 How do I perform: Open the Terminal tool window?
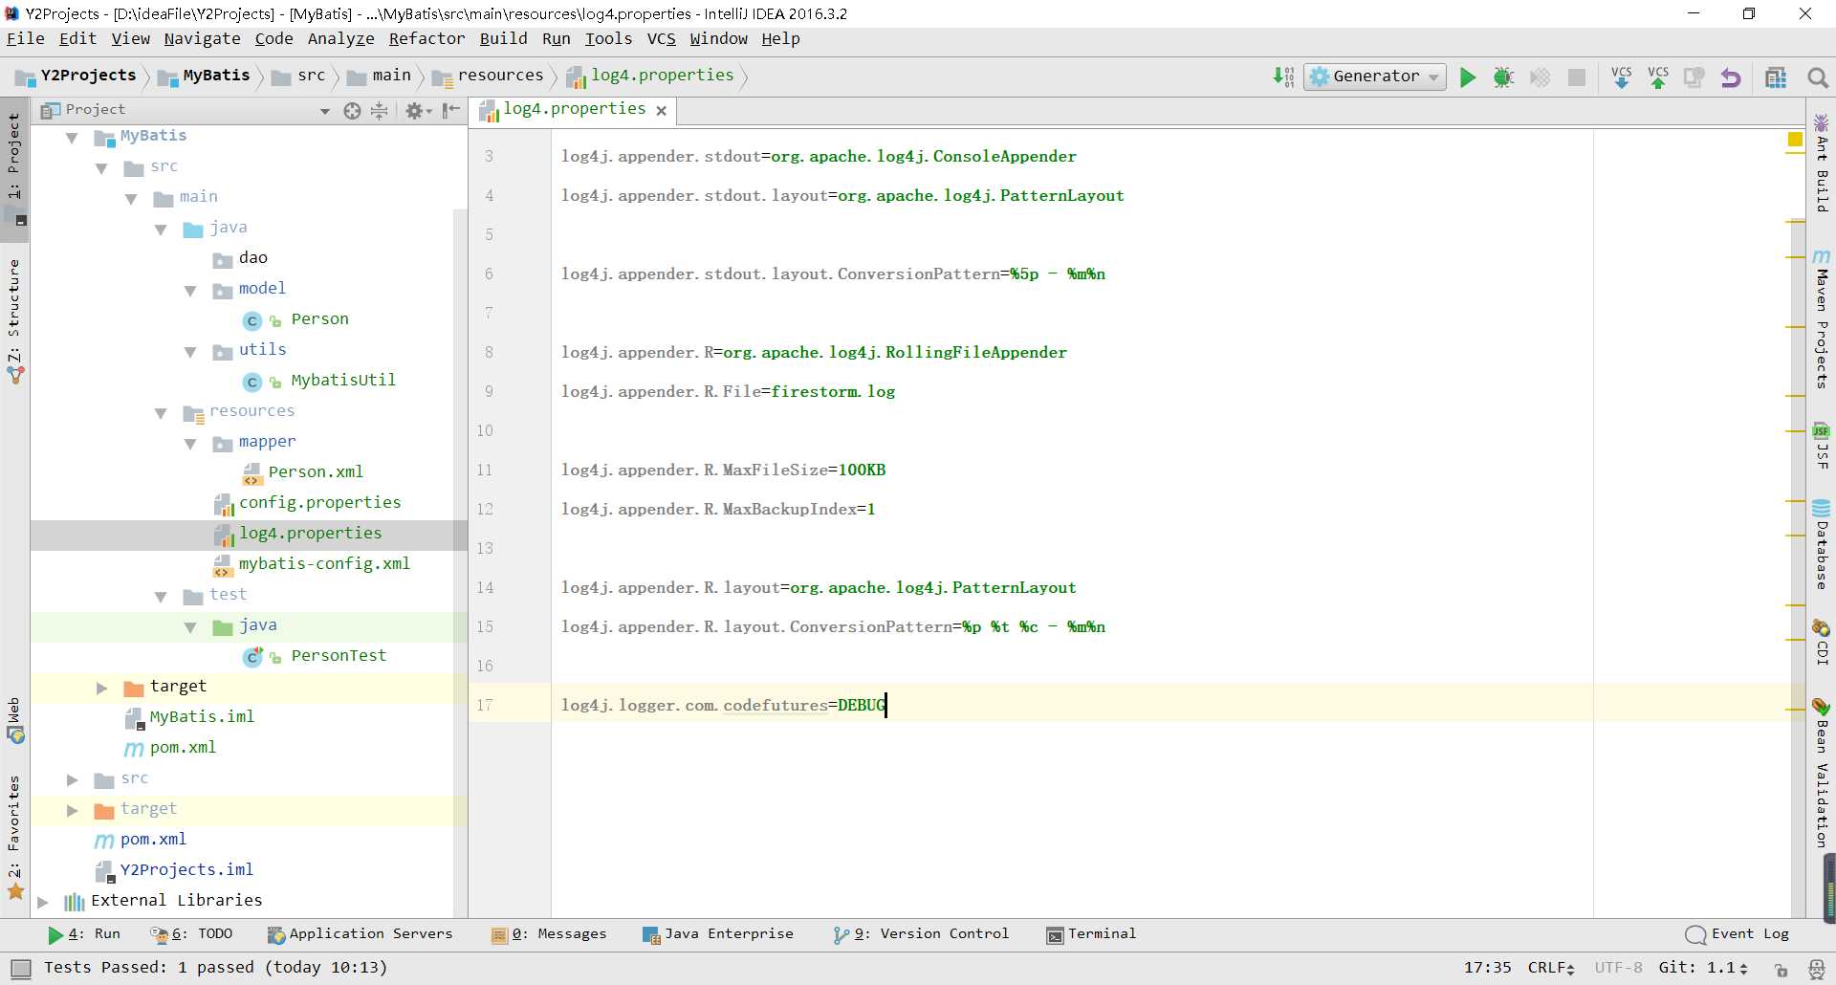click(1091, 934)
